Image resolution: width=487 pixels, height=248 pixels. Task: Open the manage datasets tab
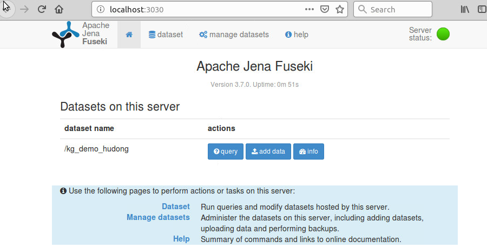[234, 35]
